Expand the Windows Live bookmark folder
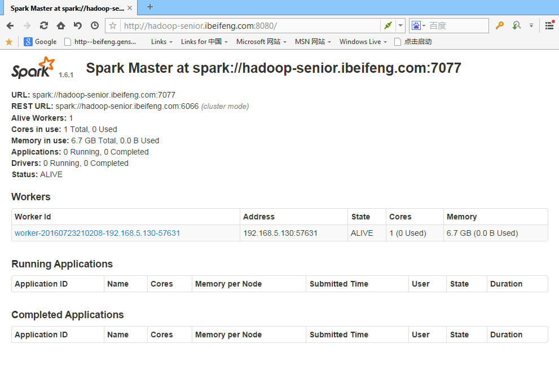 tap(363, 42)
